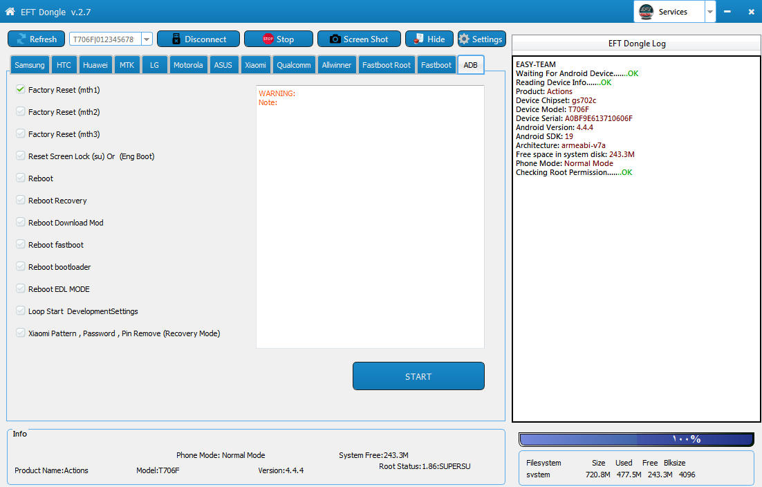The width and height of the screenshot is (762, 487).
Task: Open the device selection dropdown arrow
Action: click(147, 39)
